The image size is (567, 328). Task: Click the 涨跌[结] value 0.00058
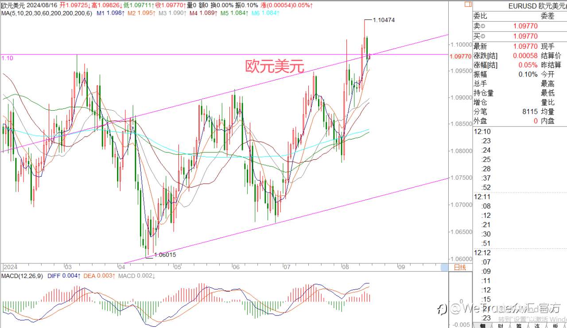pyautogui.click(x=525, y=56)
